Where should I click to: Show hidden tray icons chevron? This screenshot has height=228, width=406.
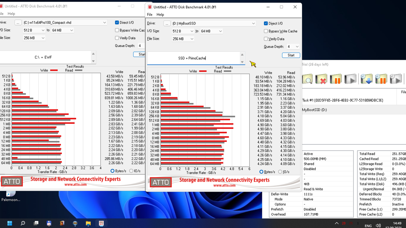336,223
